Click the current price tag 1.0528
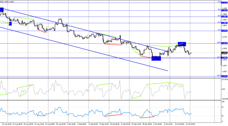This screenshot has width=228, height=126. (224, 53)
